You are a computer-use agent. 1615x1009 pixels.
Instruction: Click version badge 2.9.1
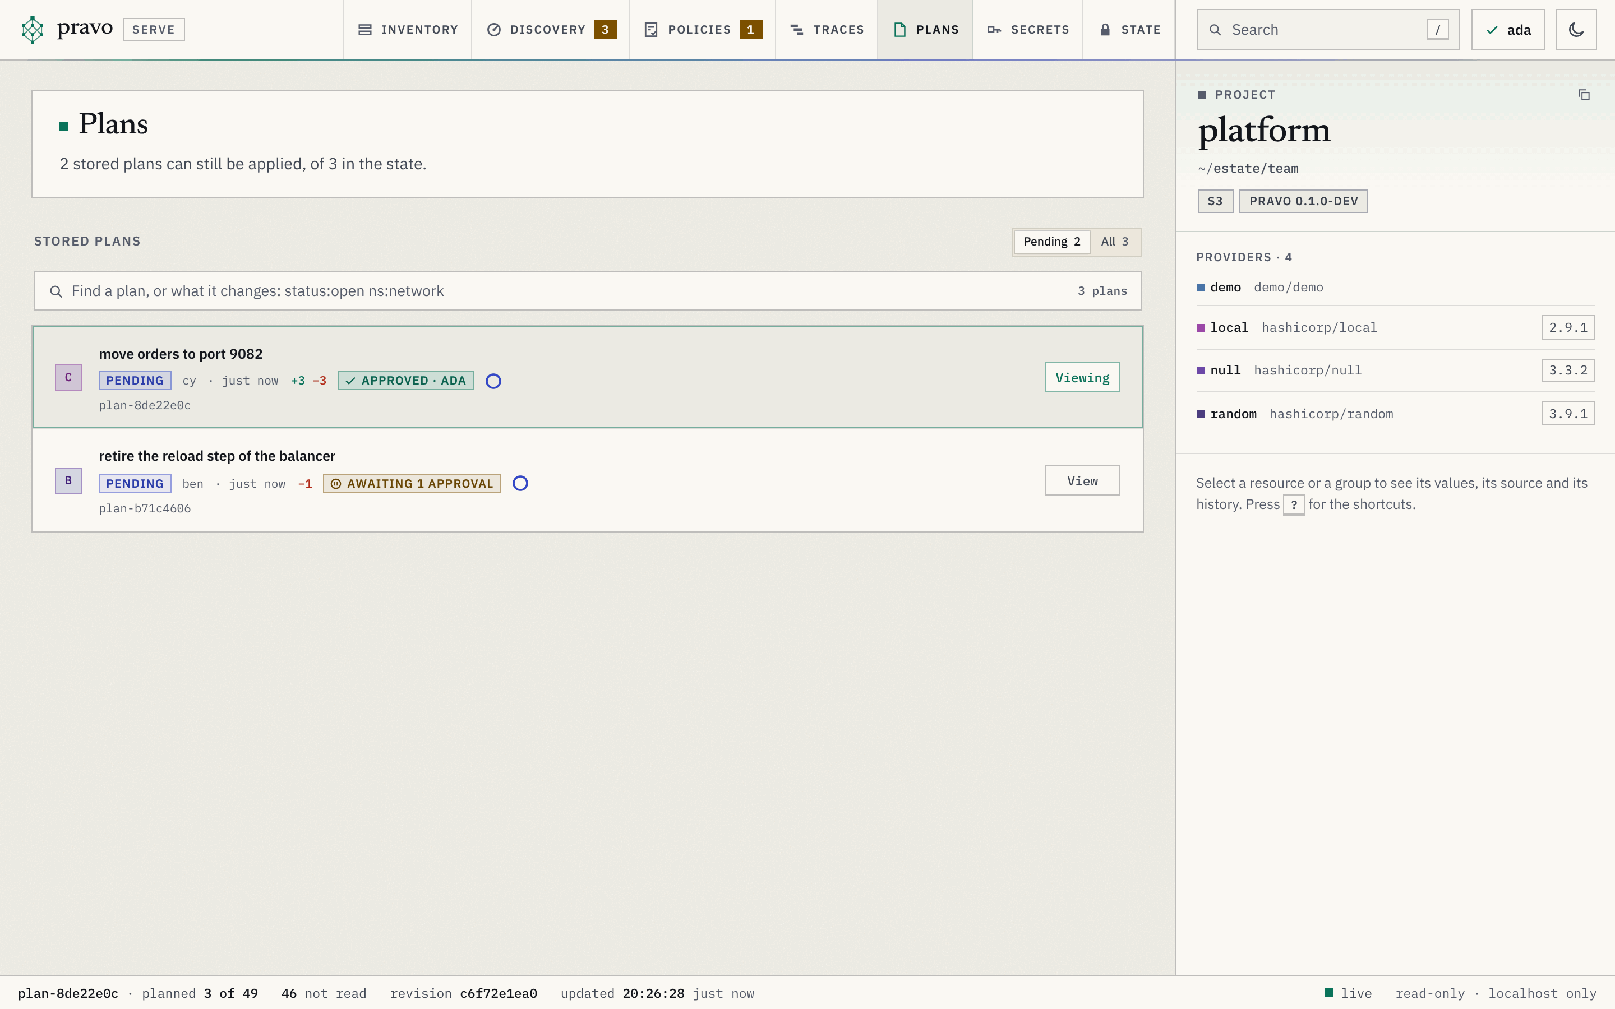[x=1568, y=327]
